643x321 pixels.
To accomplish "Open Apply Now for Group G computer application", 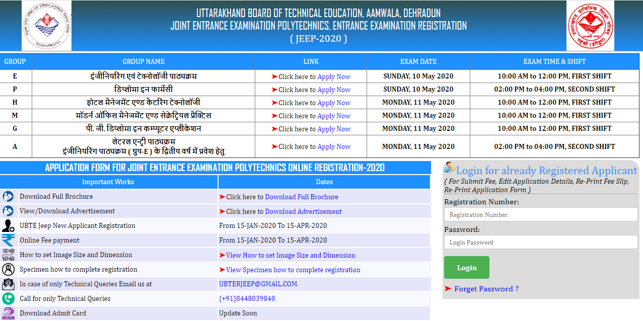I will [334, 129].
